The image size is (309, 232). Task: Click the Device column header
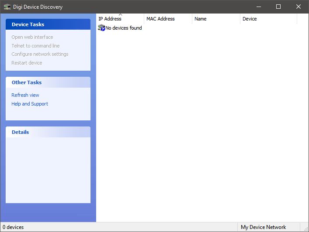click(250, 19)
